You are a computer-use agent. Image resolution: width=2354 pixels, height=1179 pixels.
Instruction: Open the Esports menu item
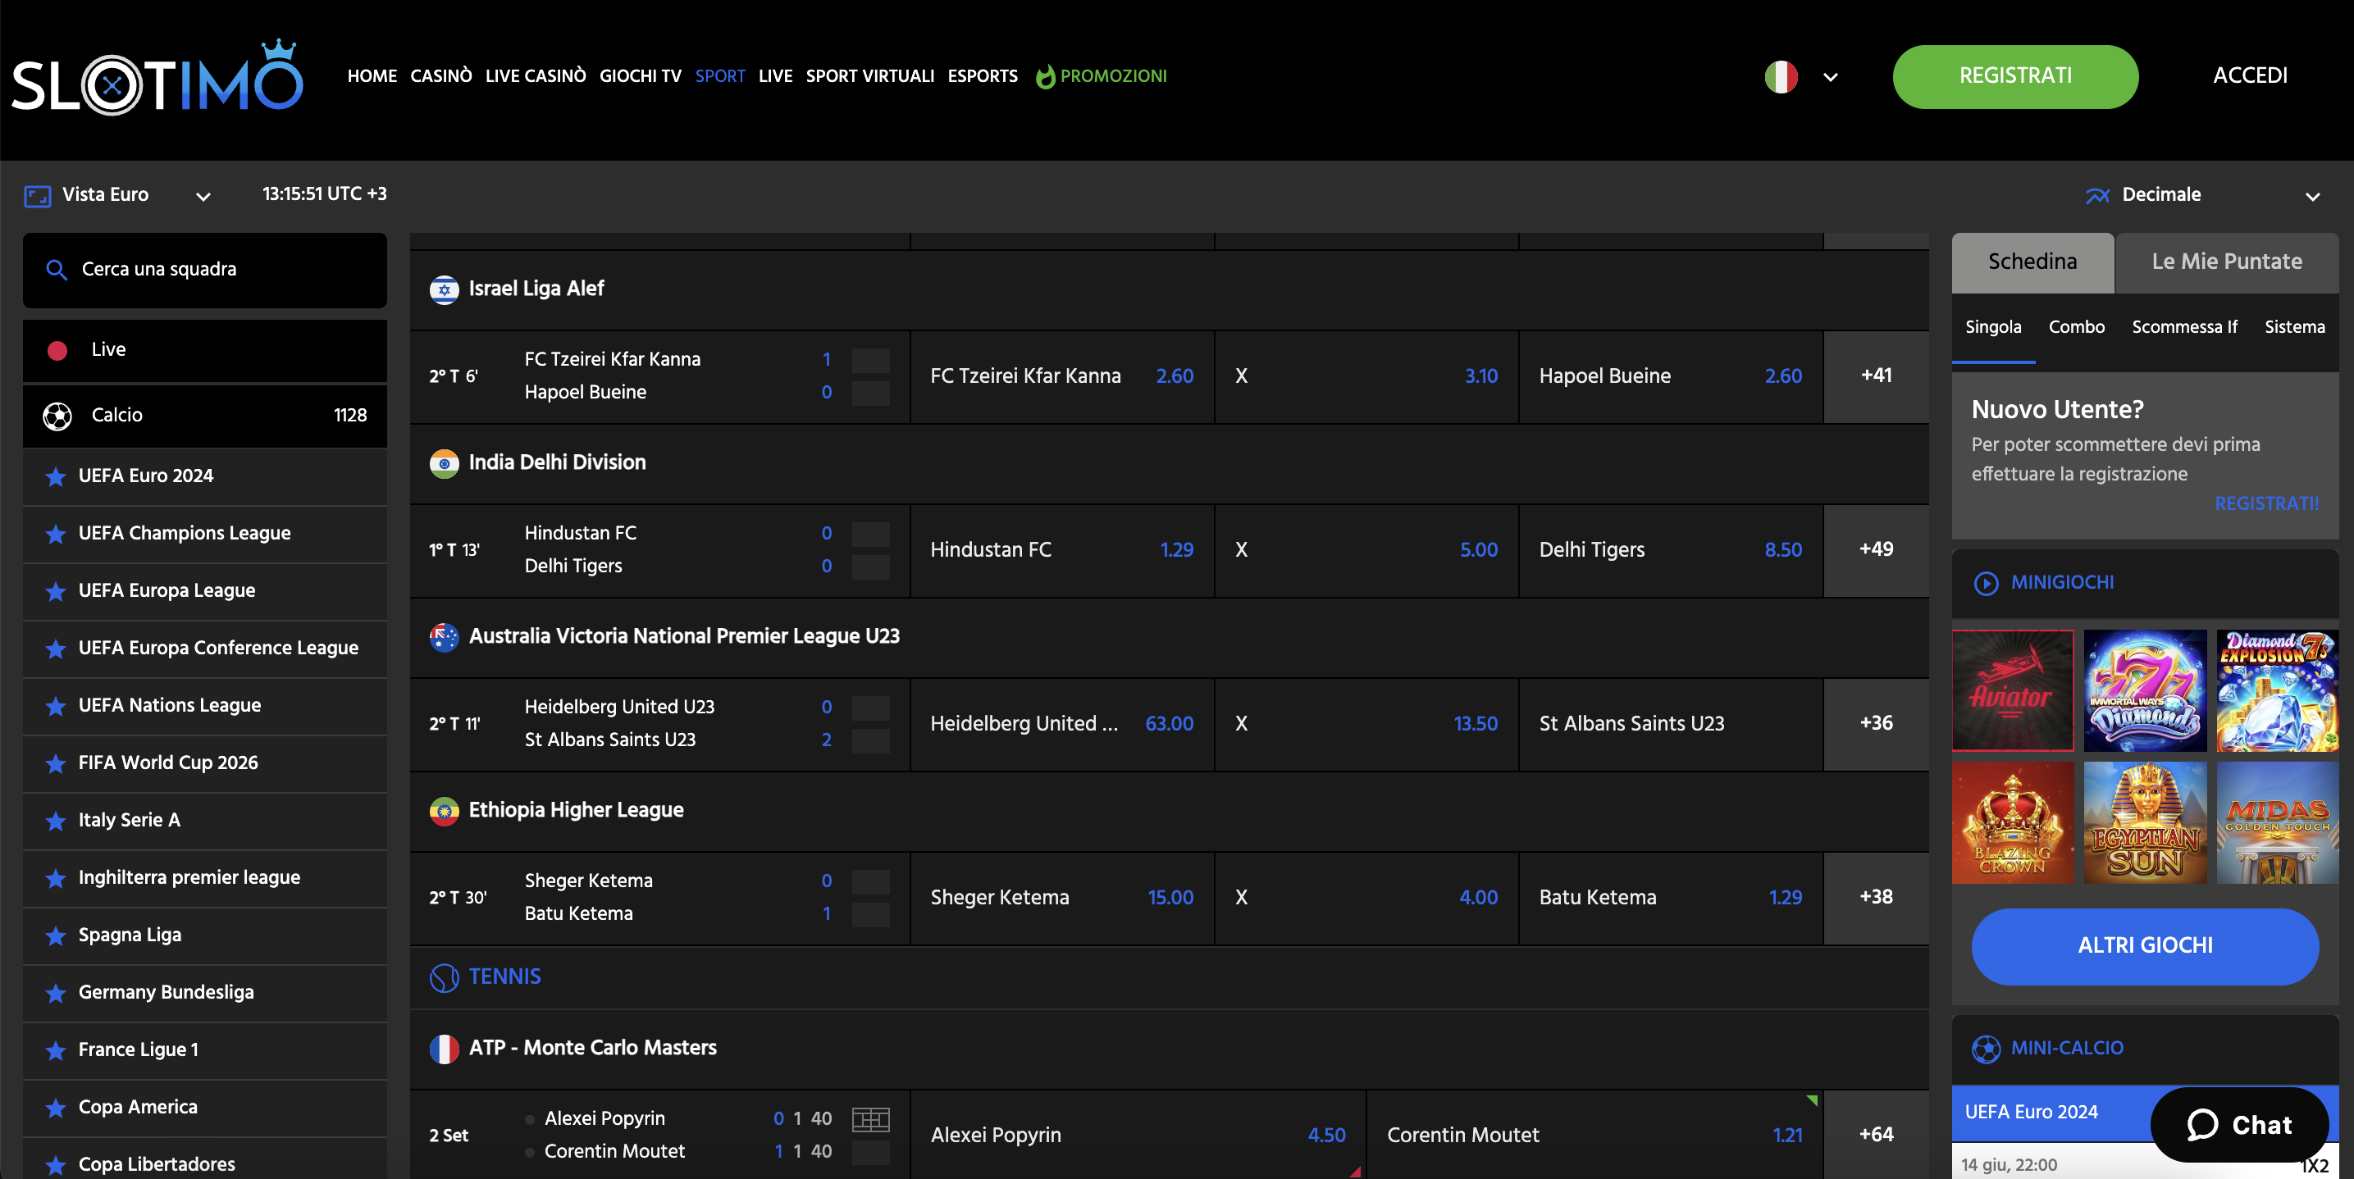pyautogui.click(x=983, y=75)
